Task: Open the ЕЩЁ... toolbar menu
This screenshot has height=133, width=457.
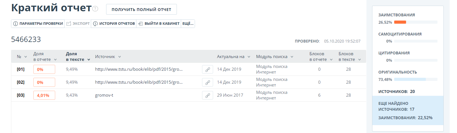Action: [188, 24]
